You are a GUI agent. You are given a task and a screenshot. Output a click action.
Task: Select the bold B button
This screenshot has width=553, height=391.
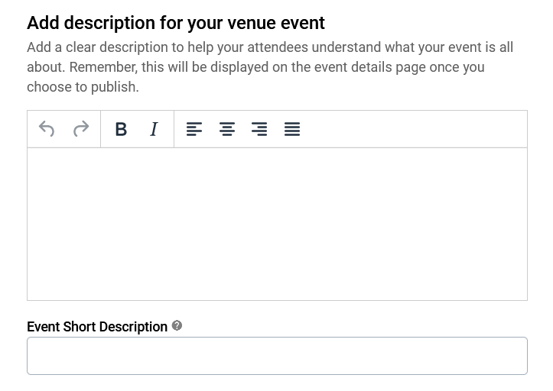[121, 129]
